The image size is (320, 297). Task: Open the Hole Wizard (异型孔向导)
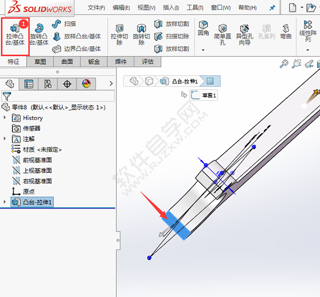244,35
